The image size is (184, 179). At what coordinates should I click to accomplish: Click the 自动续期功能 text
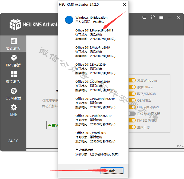(84, 150)
